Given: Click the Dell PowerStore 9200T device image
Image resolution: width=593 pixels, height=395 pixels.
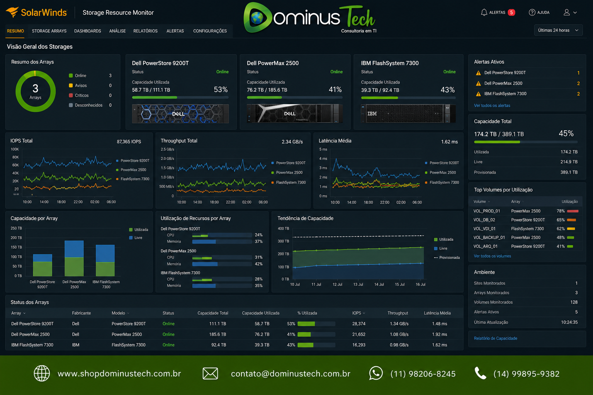Looking at the screenshot, I should tap(180, 114).
